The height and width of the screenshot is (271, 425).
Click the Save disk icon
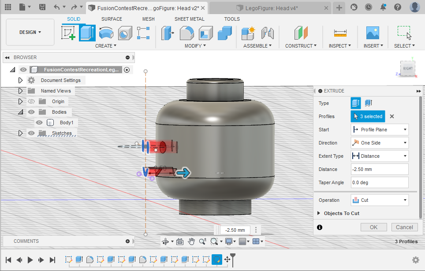coord(42,7)
